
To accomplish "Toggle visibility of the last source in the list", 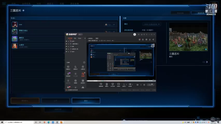I will (66, 52).
